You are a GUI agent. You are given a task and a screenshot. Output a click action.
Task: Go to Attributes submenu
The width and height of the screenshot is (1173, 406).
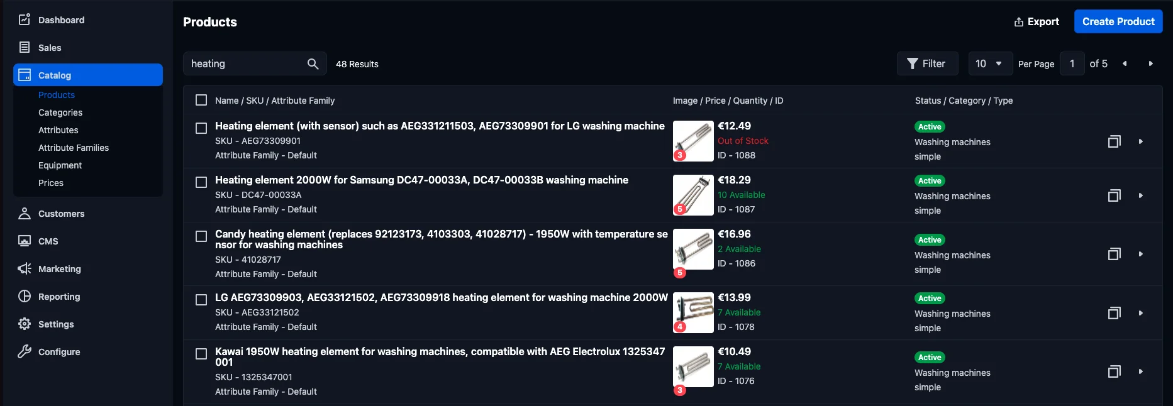[58, 130]
